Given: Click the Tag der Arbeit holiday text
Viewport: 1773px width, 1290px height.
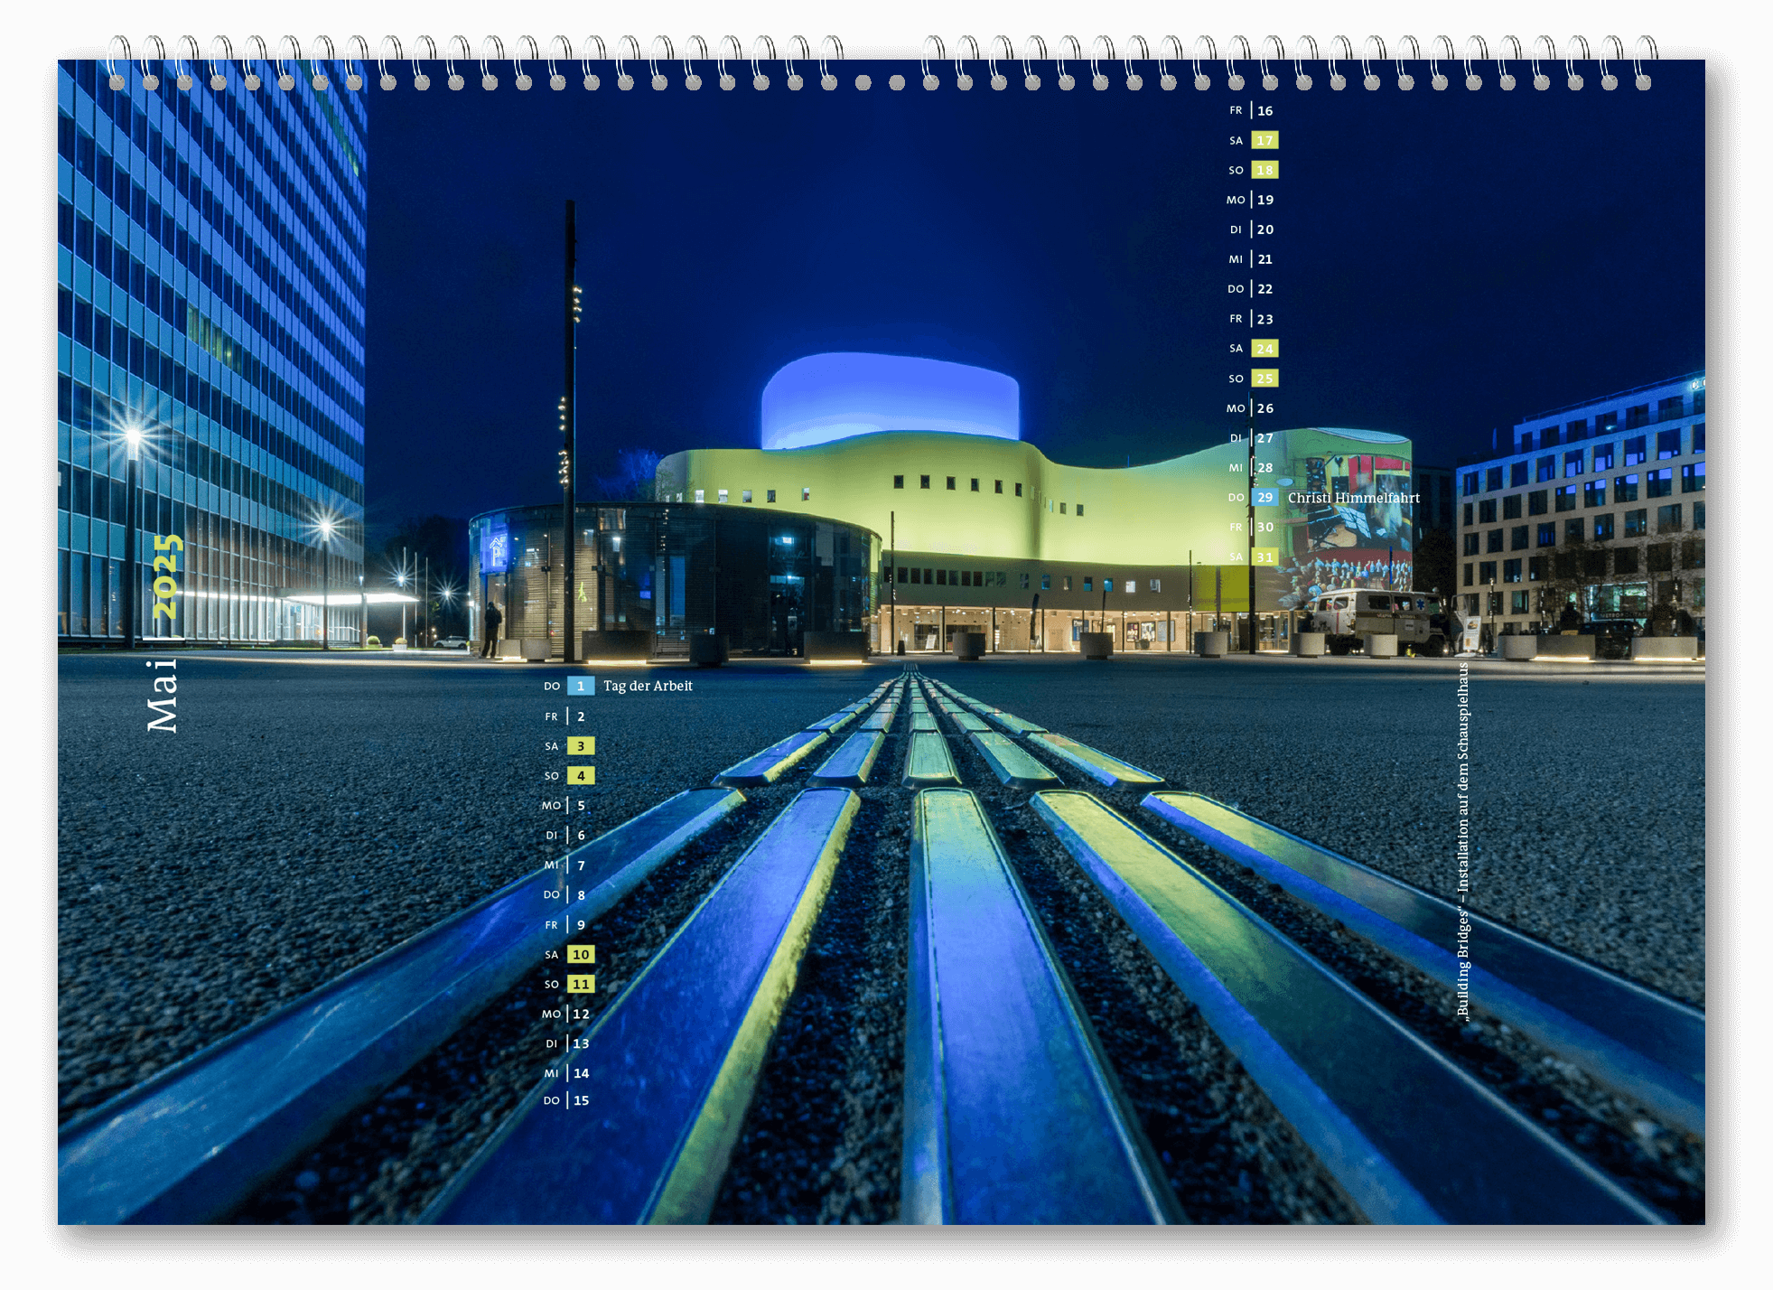Looking at the screenshot, I should pyautogui.click(x=648, y=686).
